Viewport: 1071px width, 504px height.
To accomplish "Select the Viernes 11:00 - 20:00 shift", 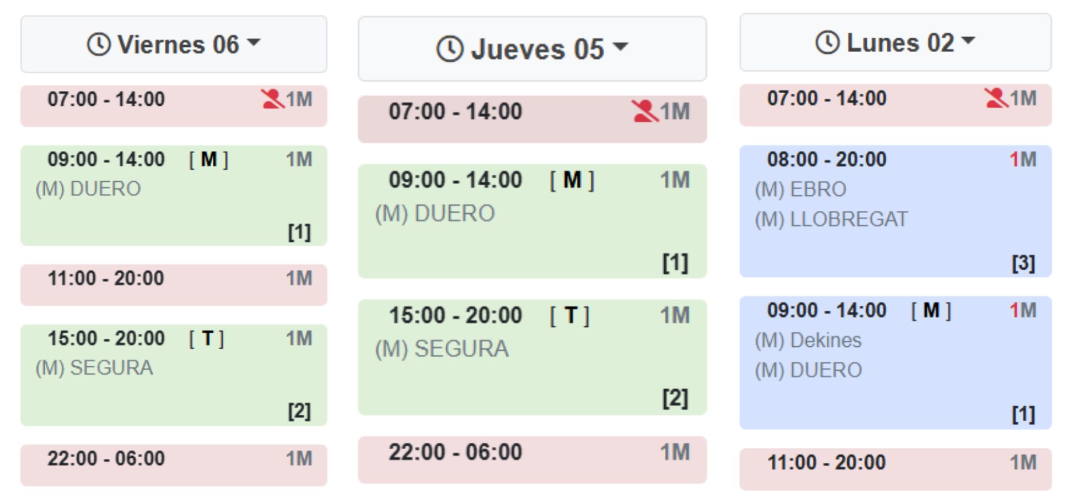I will [x=174, y=285].
